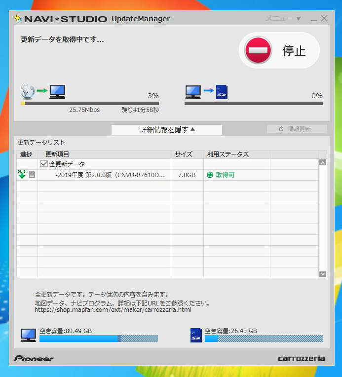The height and width of the screenshot is (377, 342).
Task: Click the green 取得可 status icon
Action: point(210,175)
